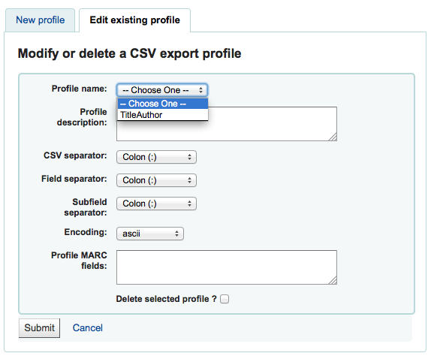
Task: Click inside the Profile MARC fields box
Action: coord(227,267)
